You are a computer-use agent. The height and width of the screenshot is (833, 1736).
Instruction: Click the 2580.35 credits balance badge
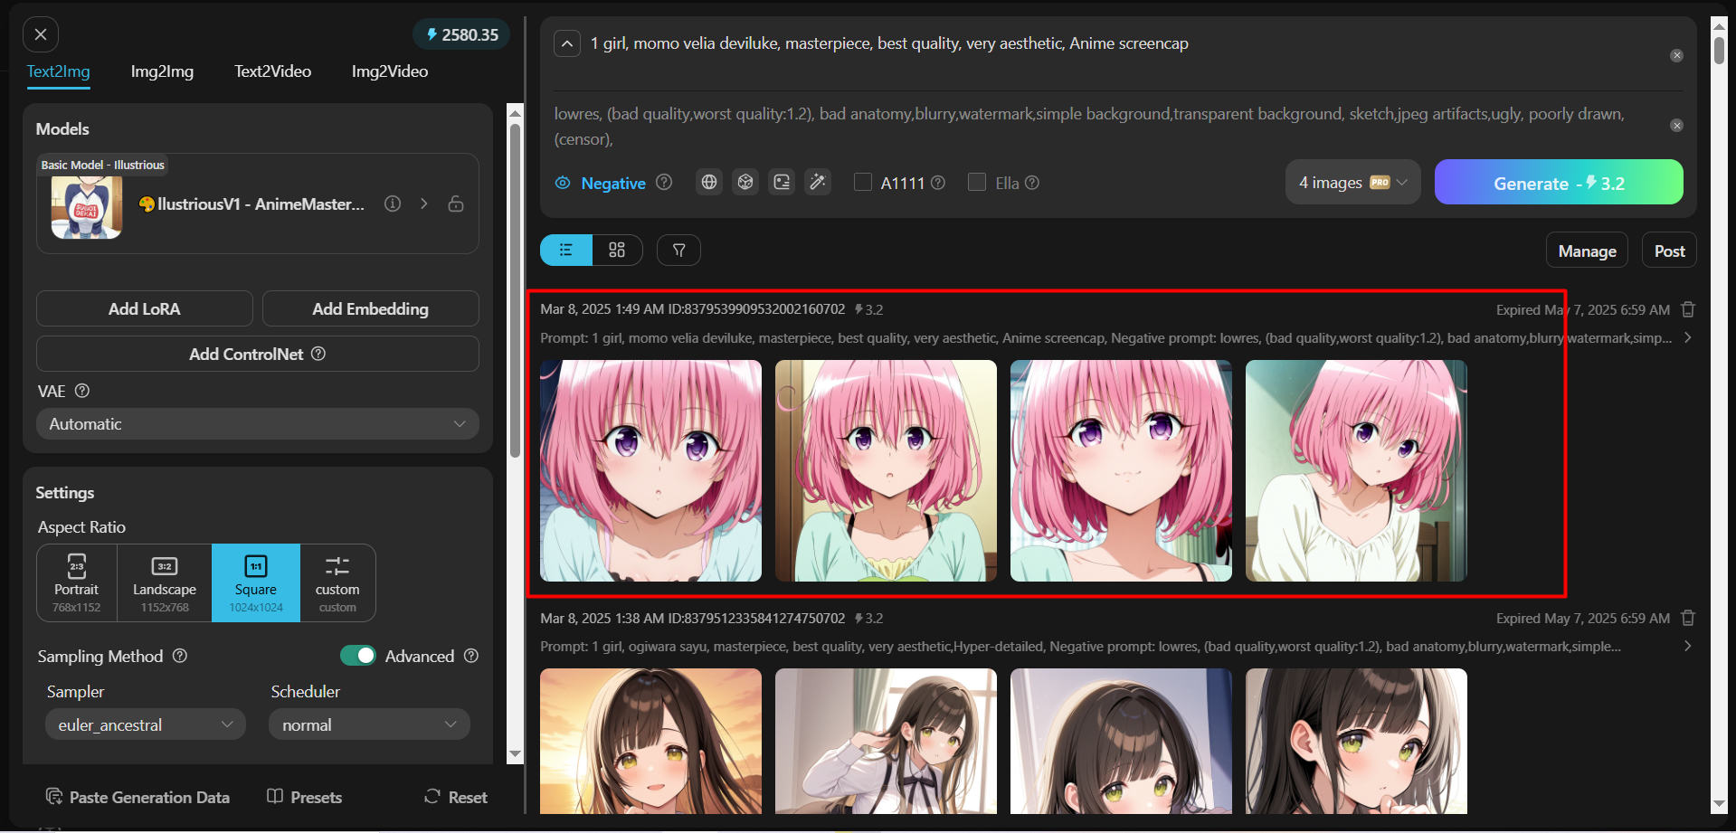462,34
